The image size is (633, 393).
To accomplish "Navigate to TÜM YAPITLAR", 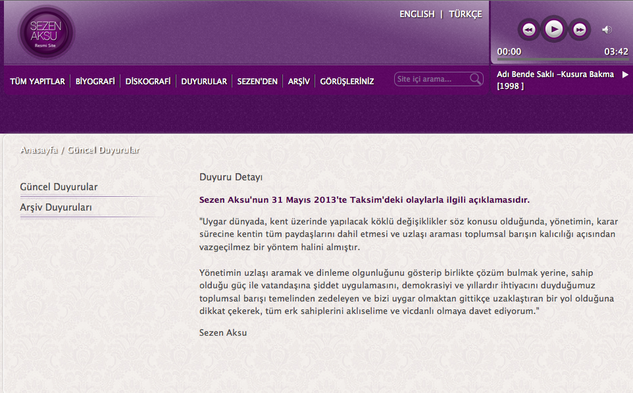I will tap(36, 80).
